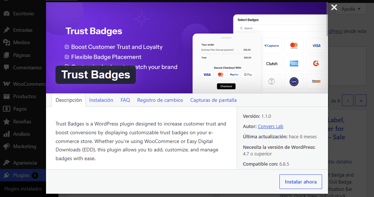Click the Compatible con: 6.8.5 text

(x=266, y=164)
